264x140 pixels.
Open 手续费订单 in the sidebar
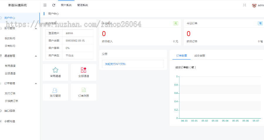click(x=11, y=101)
